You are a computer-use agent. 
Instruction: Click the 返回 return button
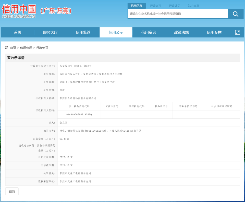click(12, 191)
